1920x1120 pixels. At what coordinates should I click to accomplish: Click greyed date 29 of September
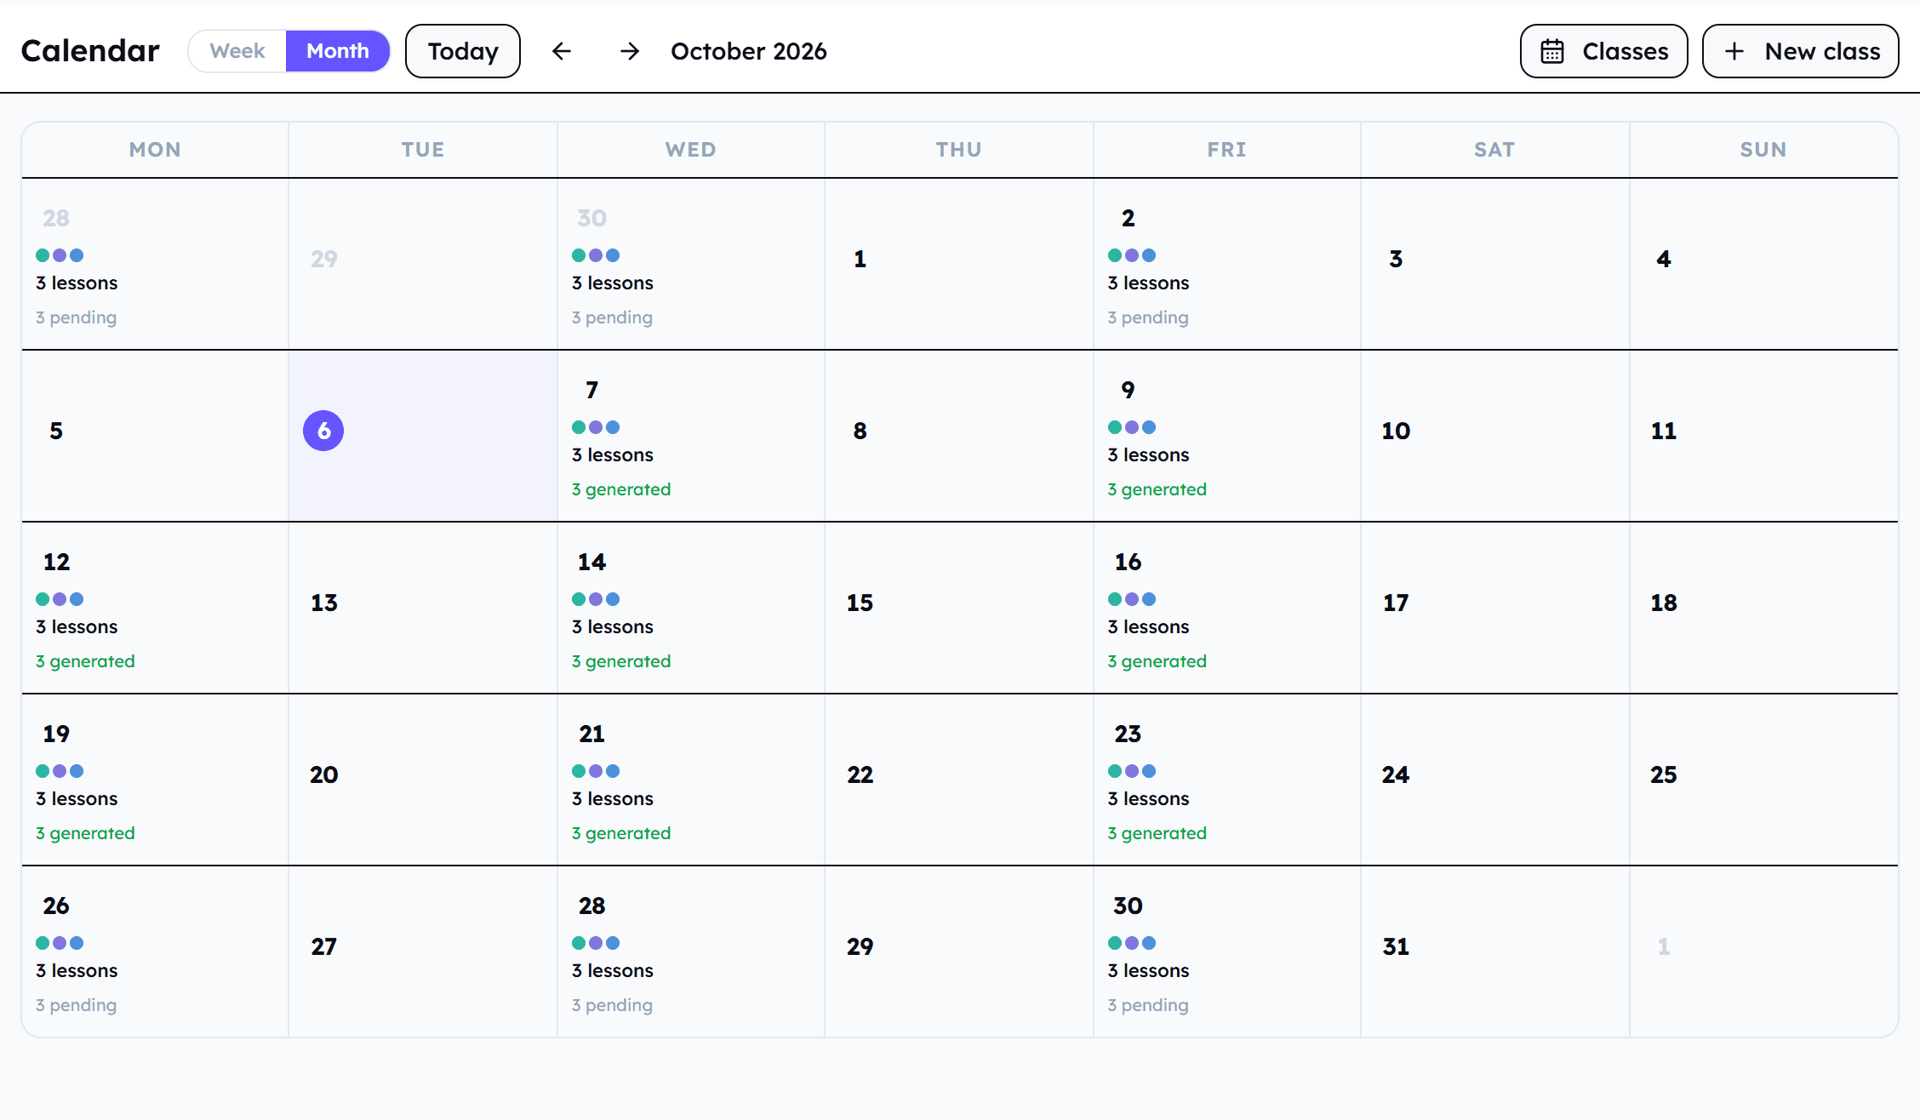click(324, 259)
